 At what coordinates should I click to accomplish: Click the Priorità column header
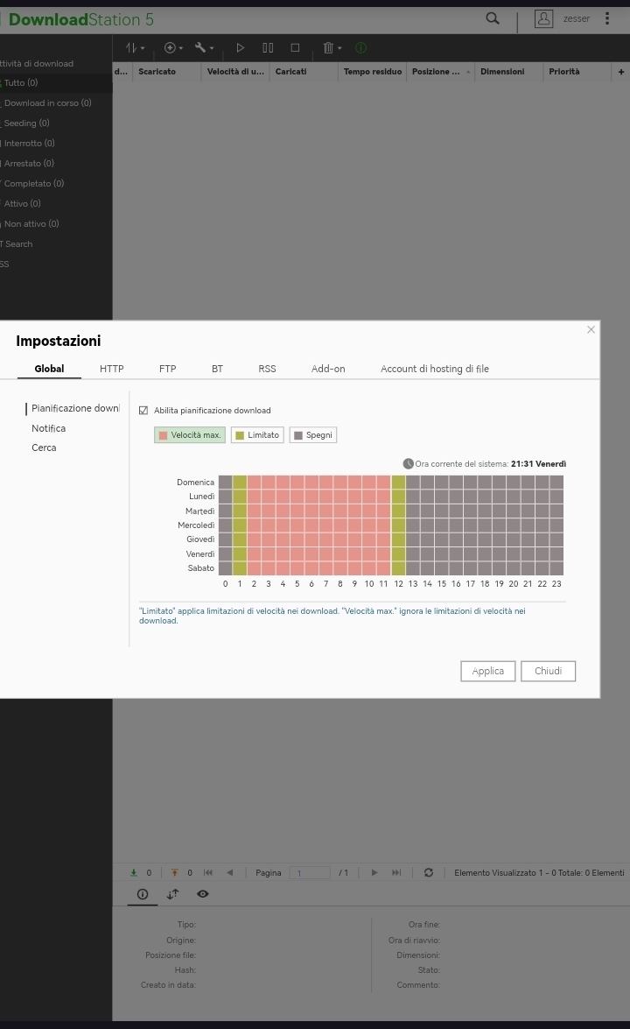coord(577,72)
